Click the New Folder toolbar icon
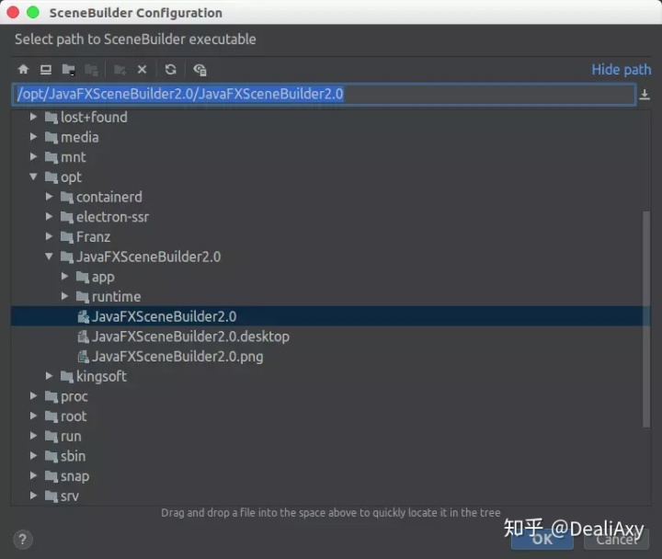Image resolution: width=662 pixels, height=559 pixels. (x=120, y=70)
